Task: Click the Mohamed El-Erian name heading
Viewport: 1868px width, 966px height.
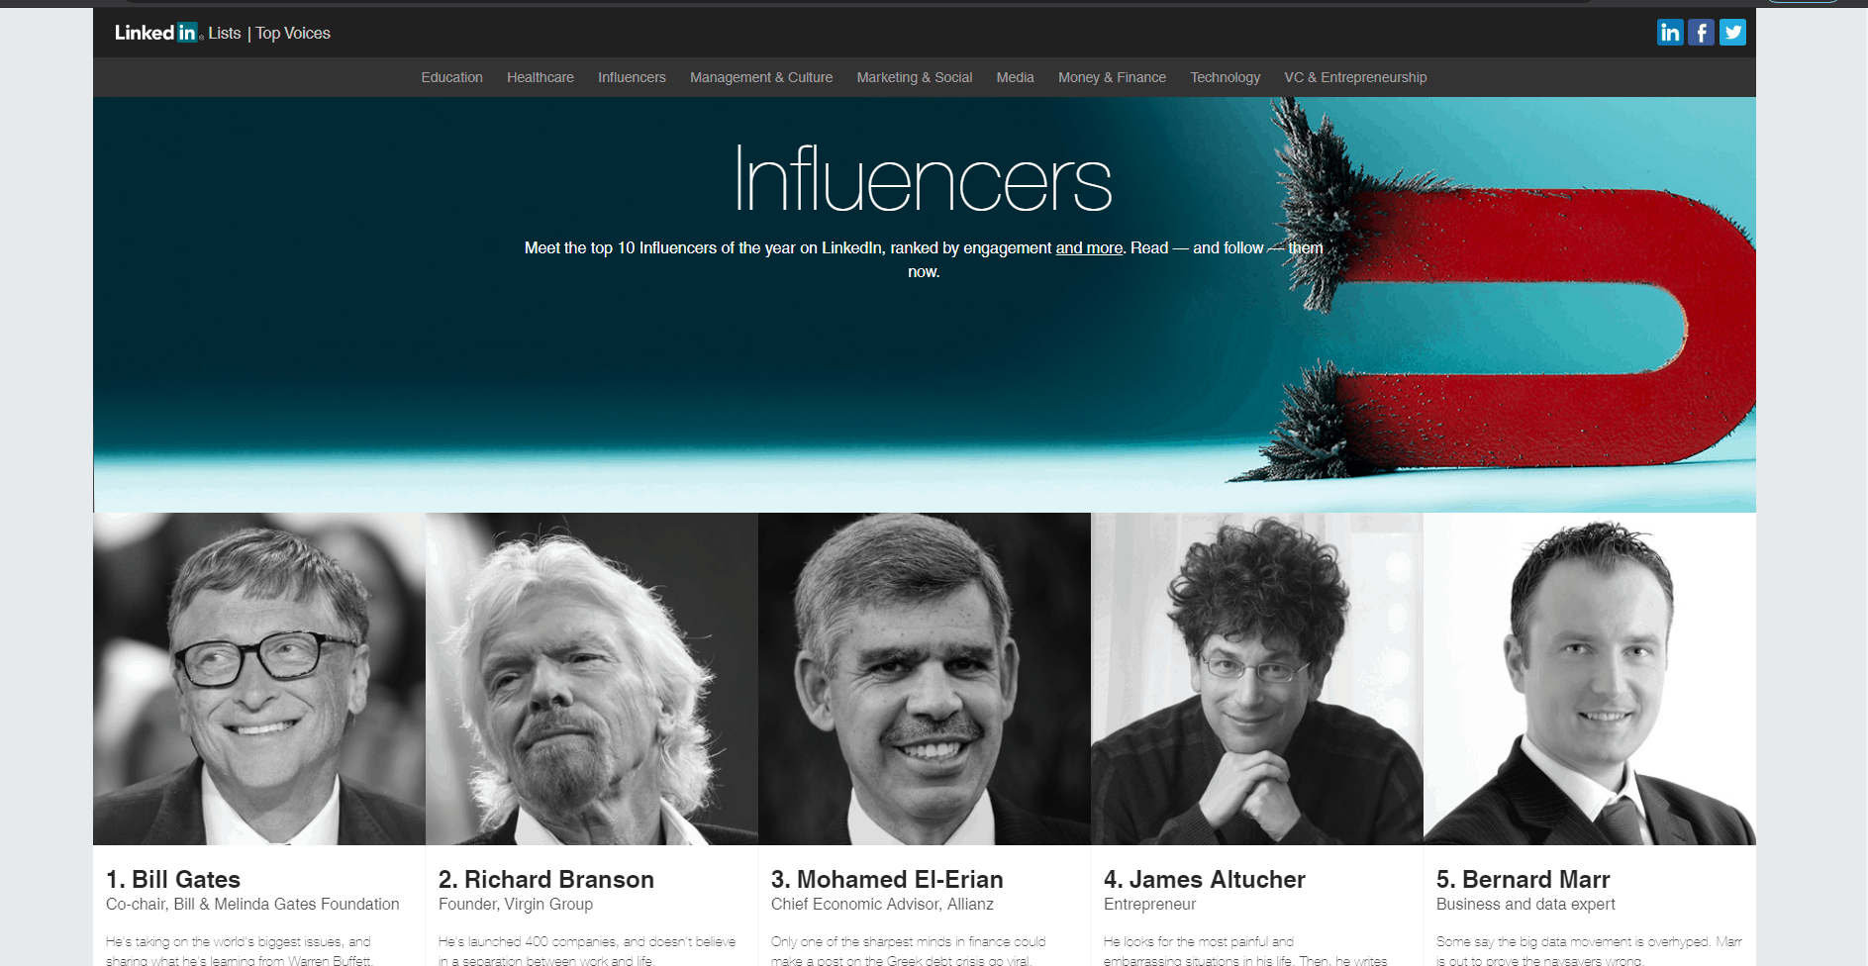Action: pos(887,879)
